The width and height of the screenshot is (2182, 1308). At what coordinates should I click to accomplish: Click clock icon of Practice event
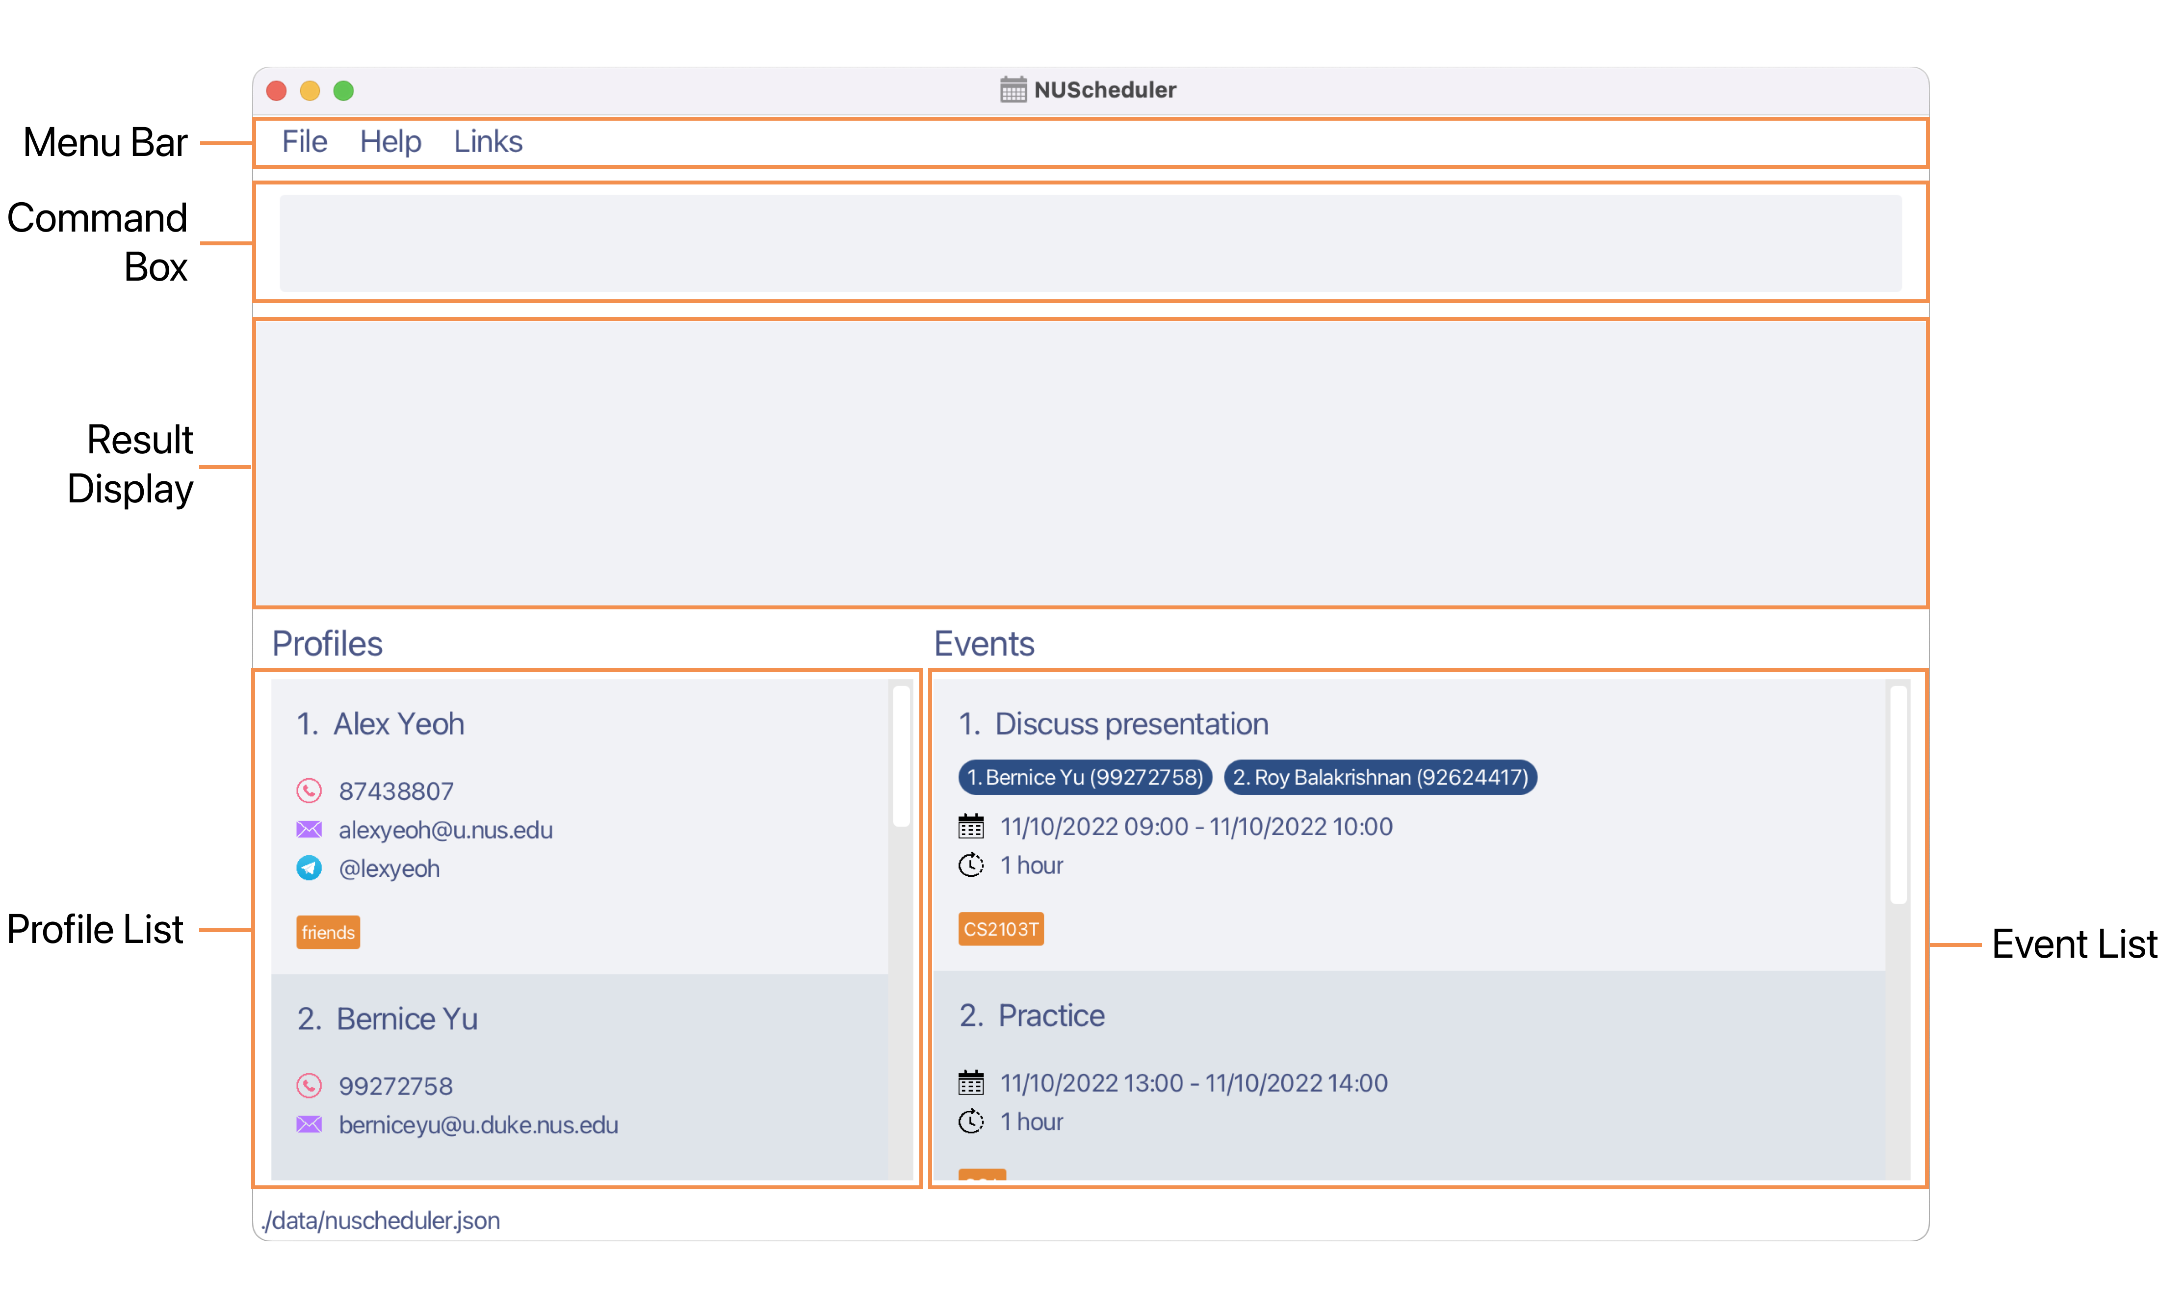click(971, 1121)
